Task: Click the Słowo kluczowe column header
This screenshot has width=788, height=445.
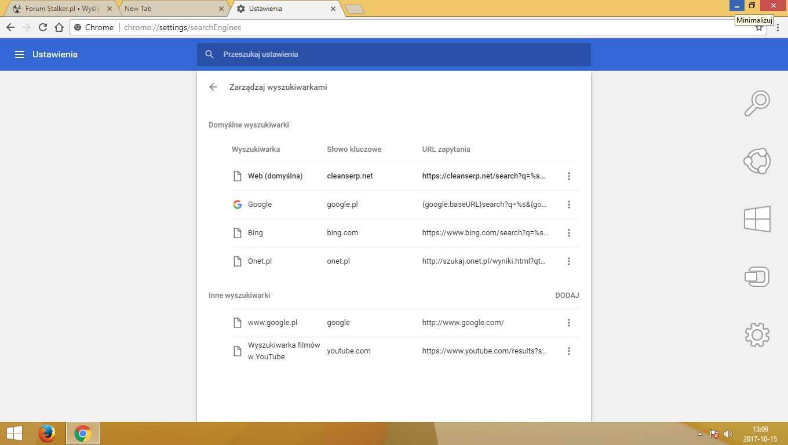Action: click(x=354, y=149)
